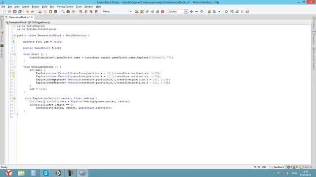Click the New File toolbar icon
The width and height of the screenshot is (316, 177).
(x=4, y=12)
